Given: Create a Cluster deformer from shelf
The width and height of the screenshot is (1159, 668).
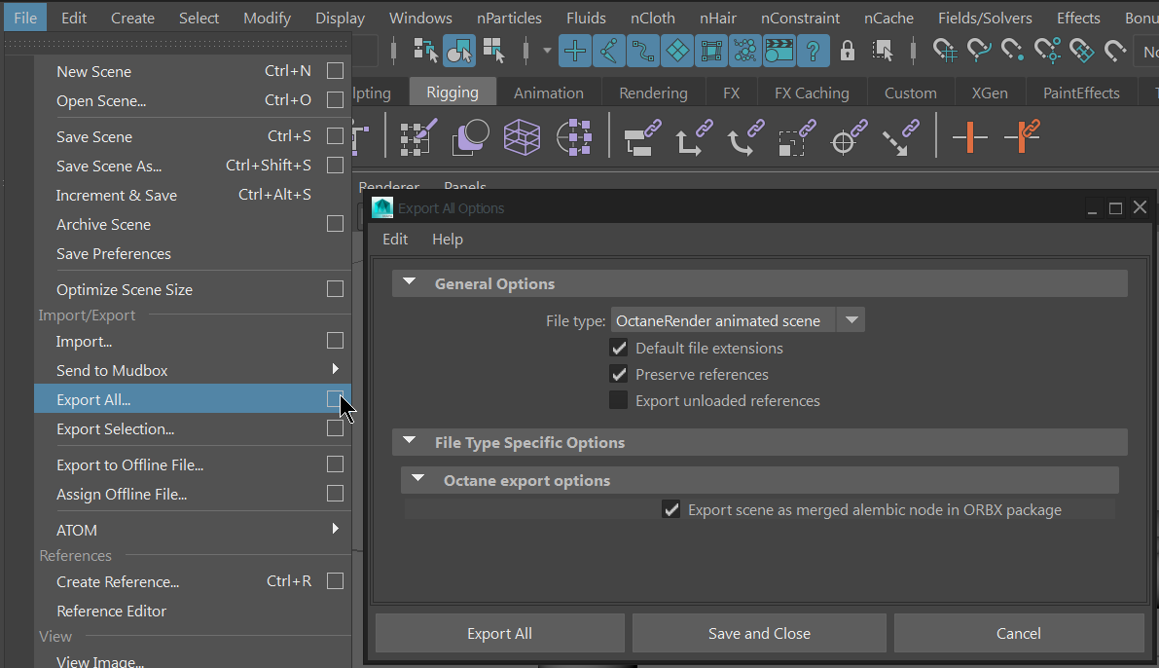Looking at the screenshot, I should coord(573,137).
